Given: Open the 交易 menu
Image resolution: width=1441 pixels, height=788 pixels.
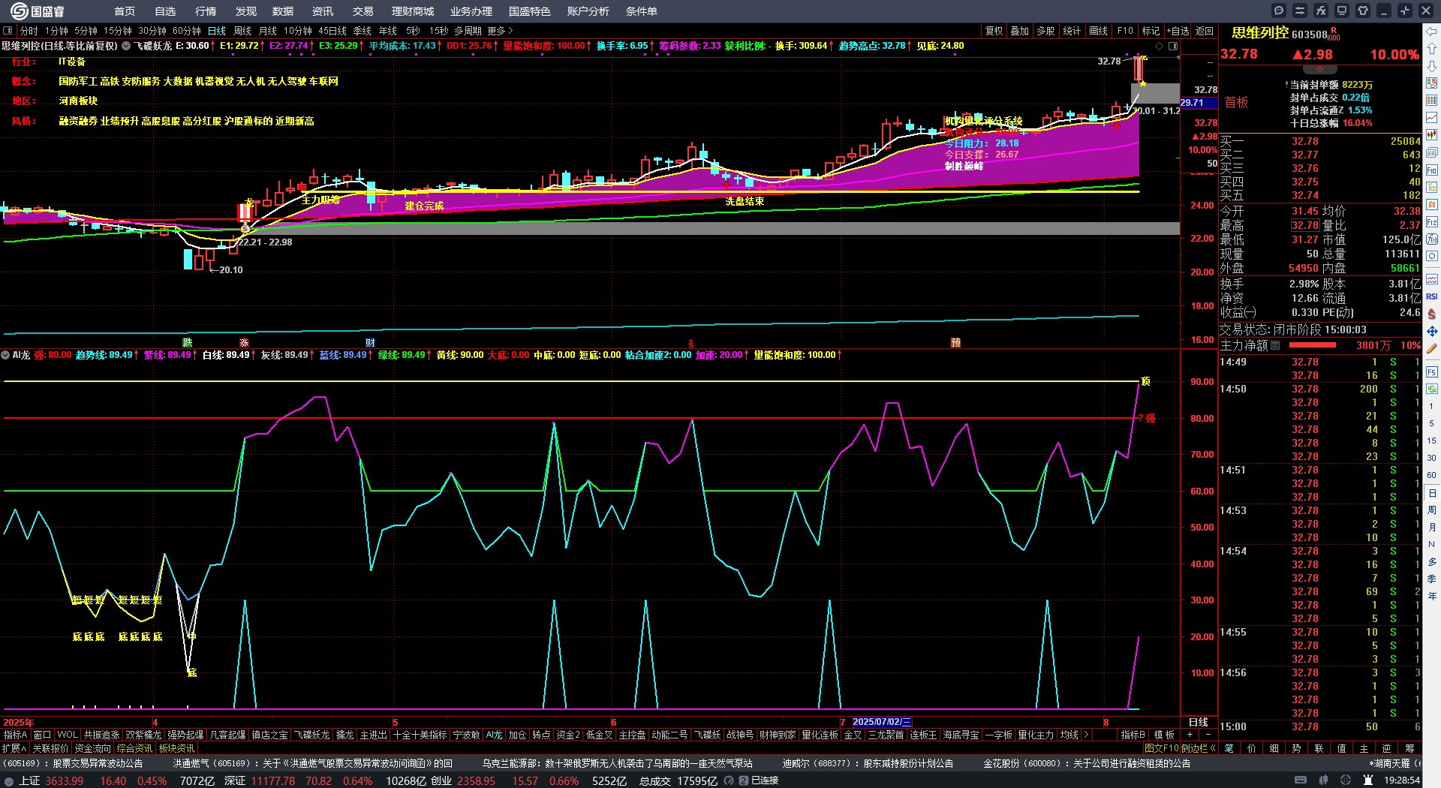Looking at the screenshot, I should (x=363, y=11).
